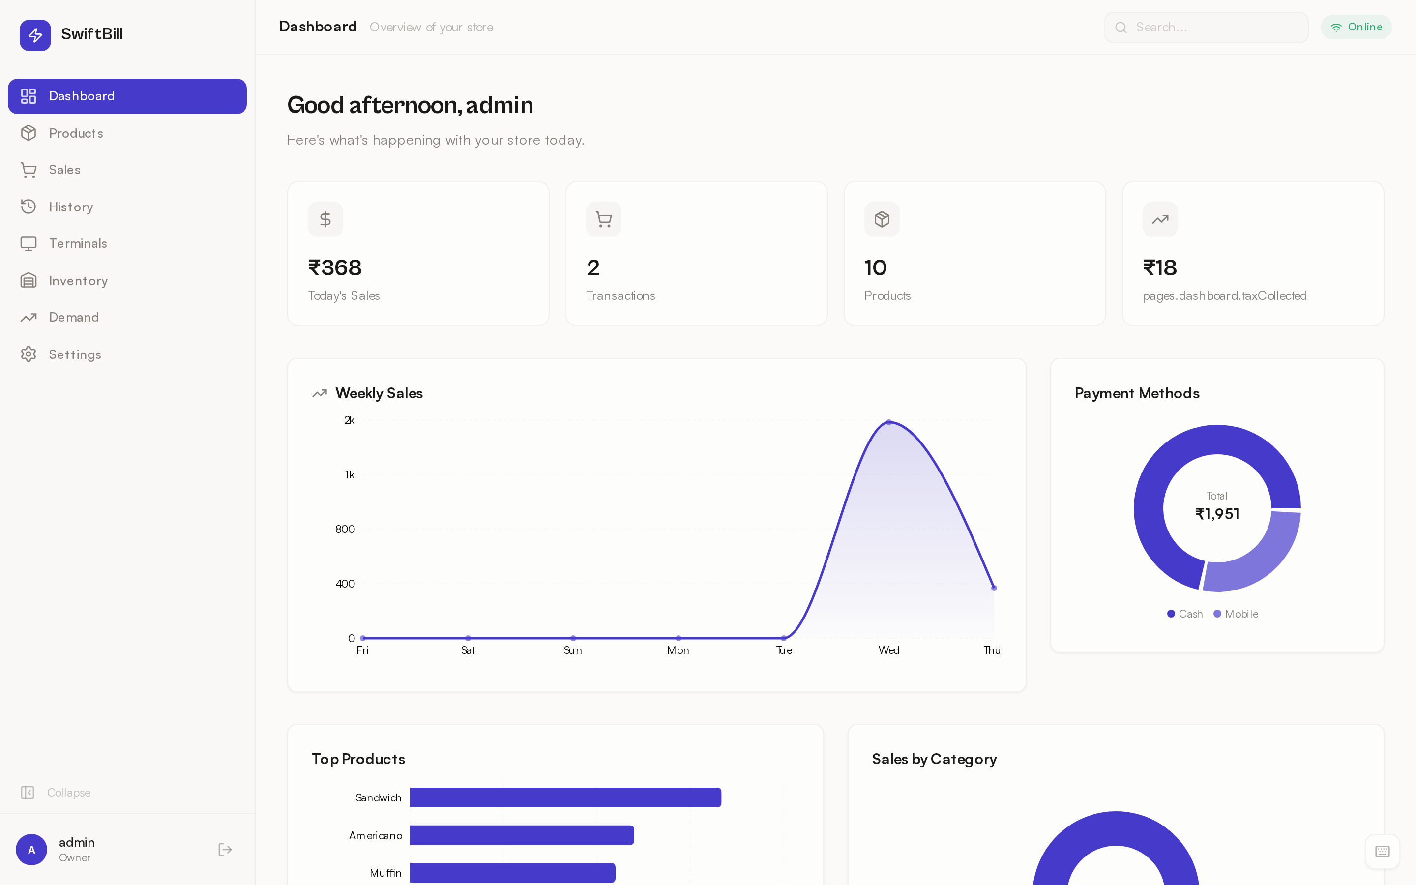
Task: Click the Weekly Sales heading
Action: pyautogui.click(x=379, y=393)
